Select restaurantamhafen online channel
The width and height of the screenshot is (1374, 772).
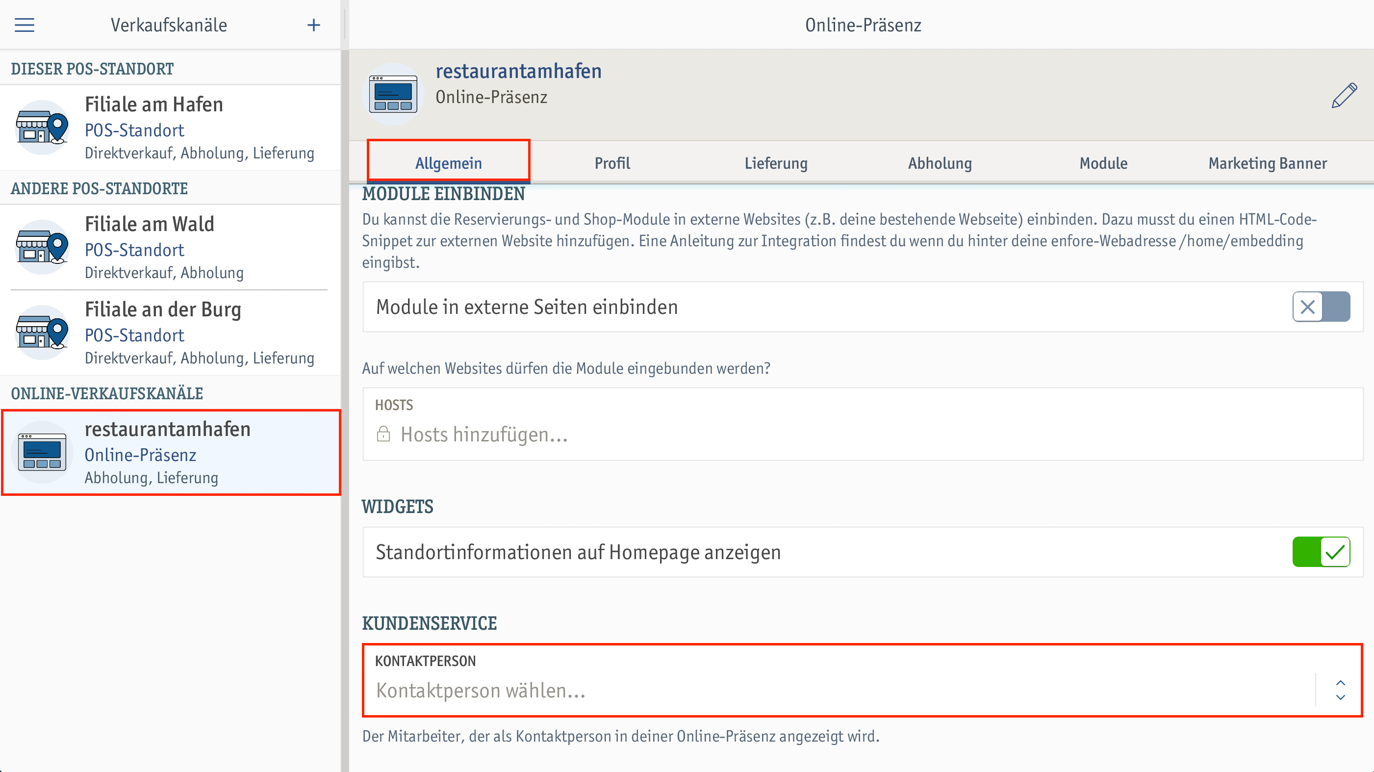pyautogui.click(x=170, y=452)
